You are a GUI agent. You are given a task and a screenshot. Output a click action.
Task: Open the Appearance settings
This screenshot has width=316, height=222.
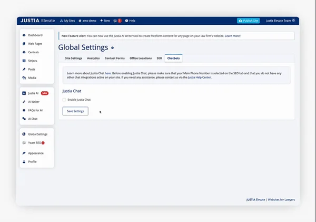coord(36,153)
